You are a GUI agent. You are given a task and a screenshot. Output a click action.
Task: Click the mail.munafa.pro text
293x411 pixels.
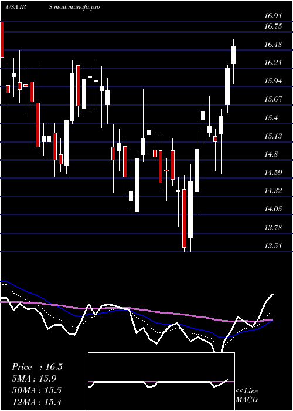click(x=77, y=7)
